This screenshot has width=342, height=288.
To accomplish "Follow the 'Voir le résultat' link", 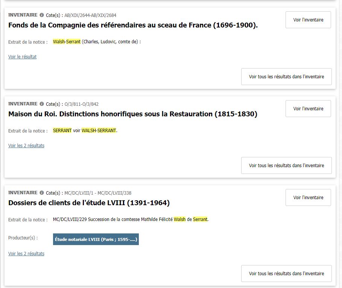I will [x=22, y=57].
